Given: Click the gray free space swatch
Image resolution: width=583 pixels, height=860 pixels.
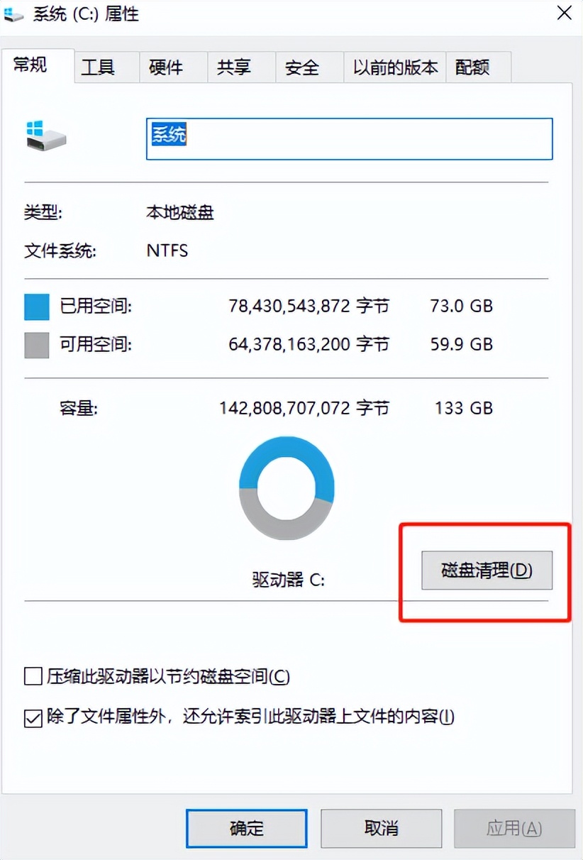Looking at the screenshot, I should tap(37, 345).
